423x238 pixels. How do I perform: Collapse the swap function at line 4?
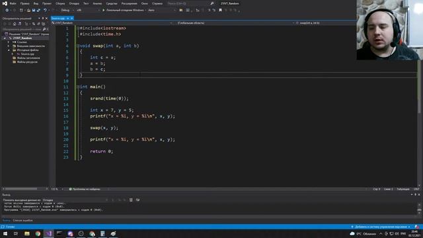tap(78, 46)
